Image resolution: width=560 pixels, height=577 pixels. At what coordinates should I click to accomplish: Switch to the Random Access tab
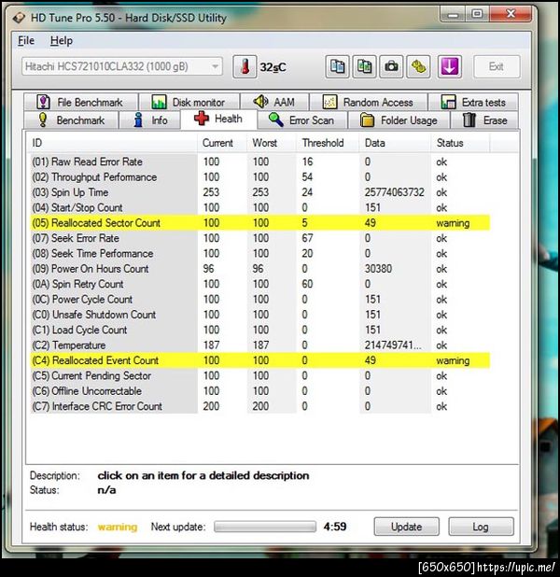tap(369, 102)
